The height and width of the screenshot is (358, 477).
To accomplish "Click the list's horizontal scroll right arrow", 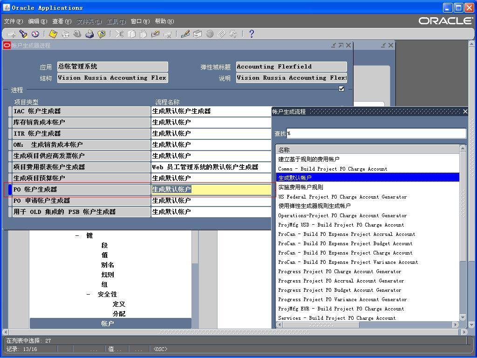I will click(456, 324).
